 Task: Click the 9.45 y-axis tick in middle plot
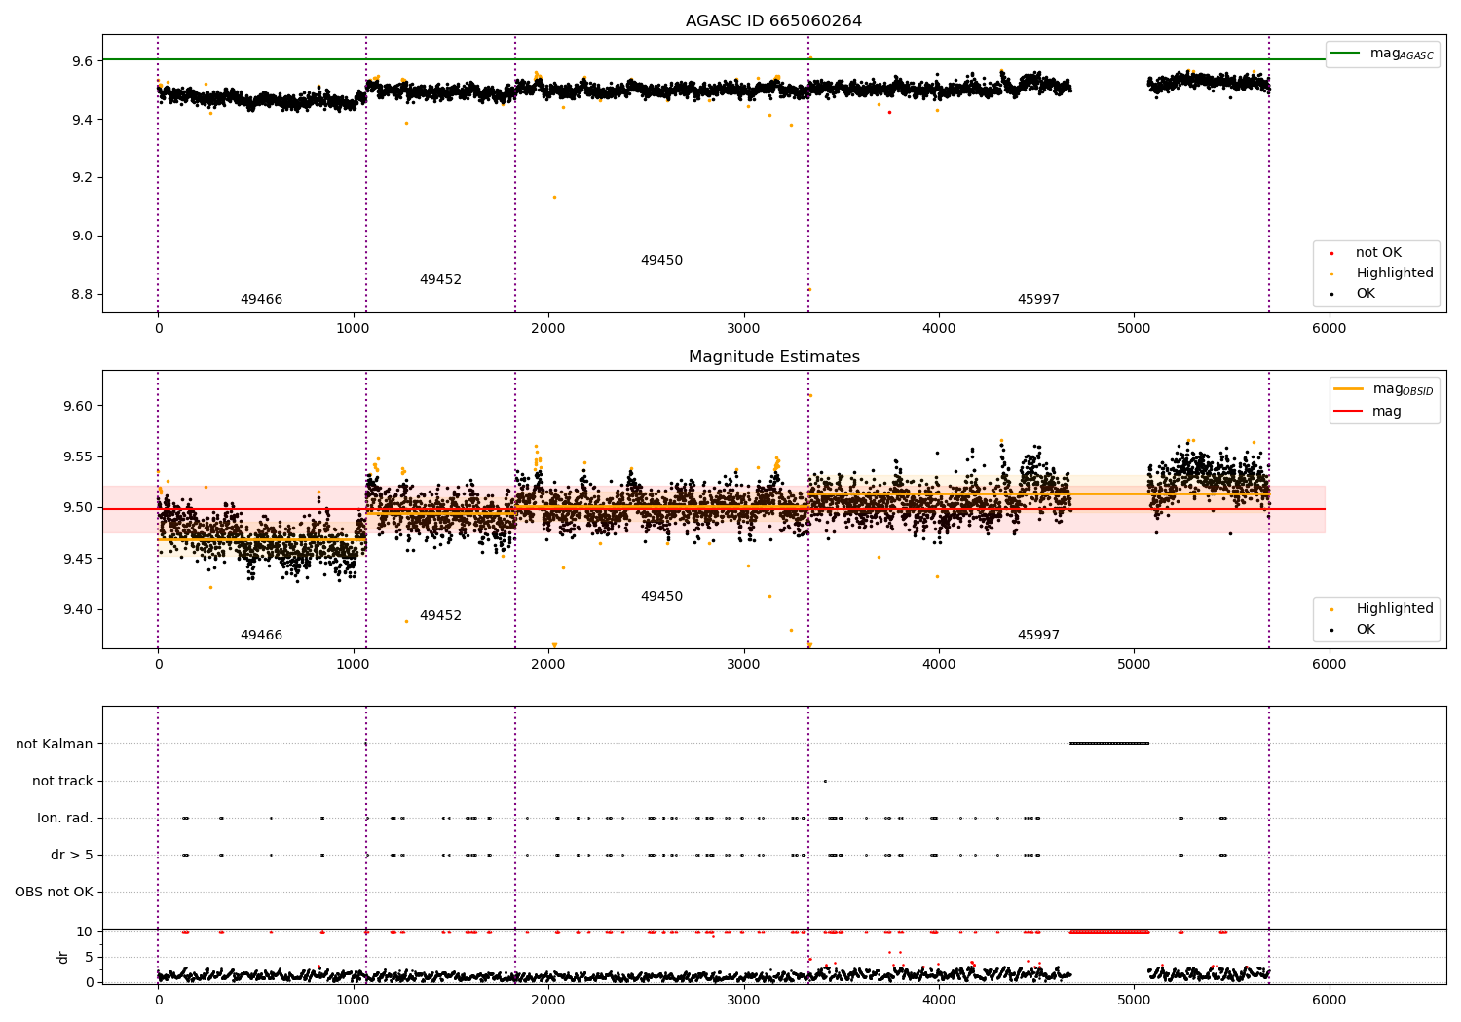tap(79, 559)
